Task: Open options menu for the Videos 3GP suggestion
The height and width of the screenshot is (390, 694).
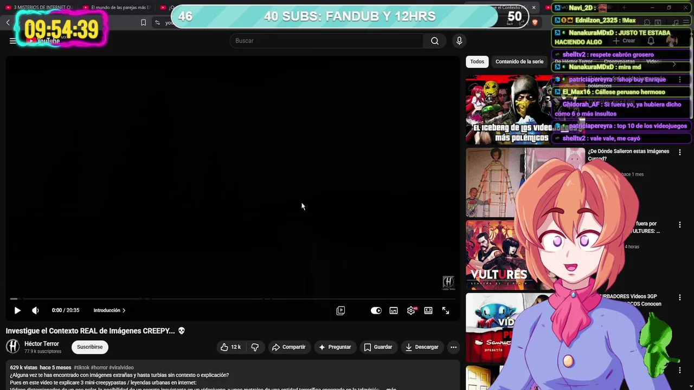Action: (680, 297)
